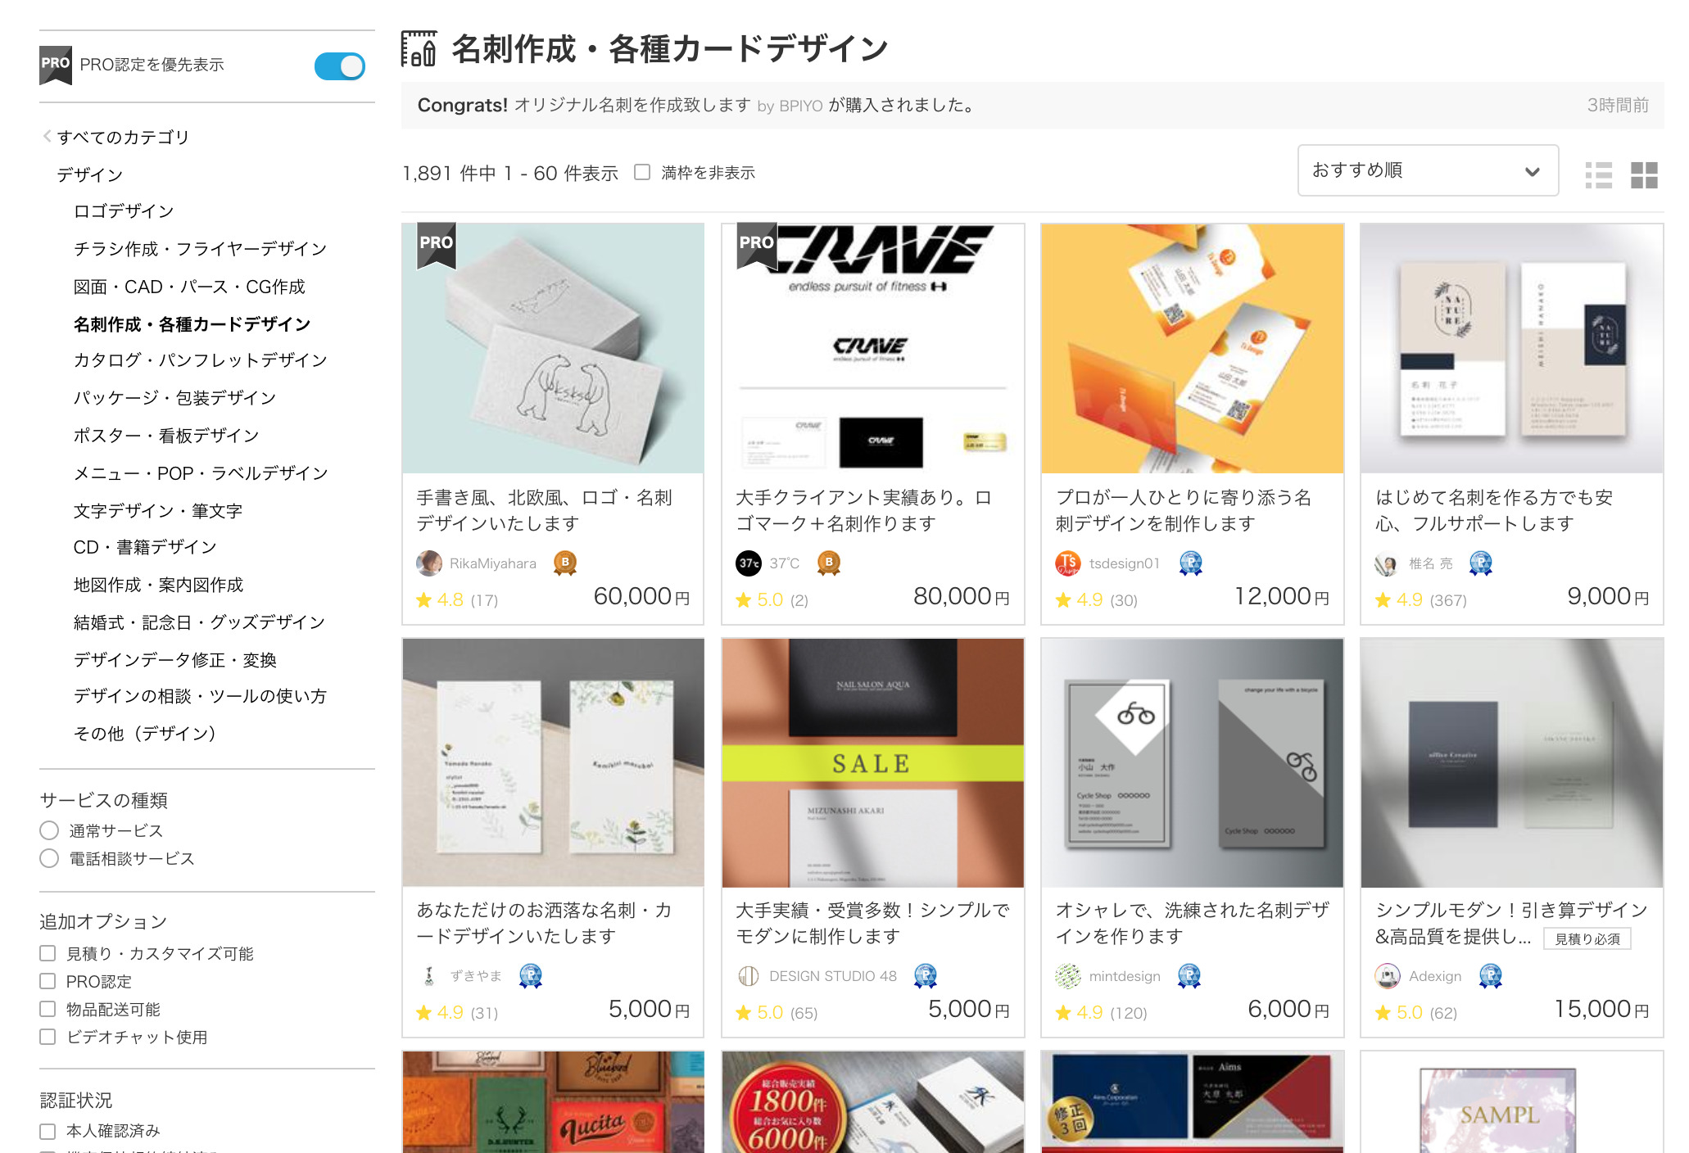The width and height of the screenshot is (1689, 1153).
Task: Click the 見積り必須 button on Adexign's listing
Action: [x=1590, y=939]
